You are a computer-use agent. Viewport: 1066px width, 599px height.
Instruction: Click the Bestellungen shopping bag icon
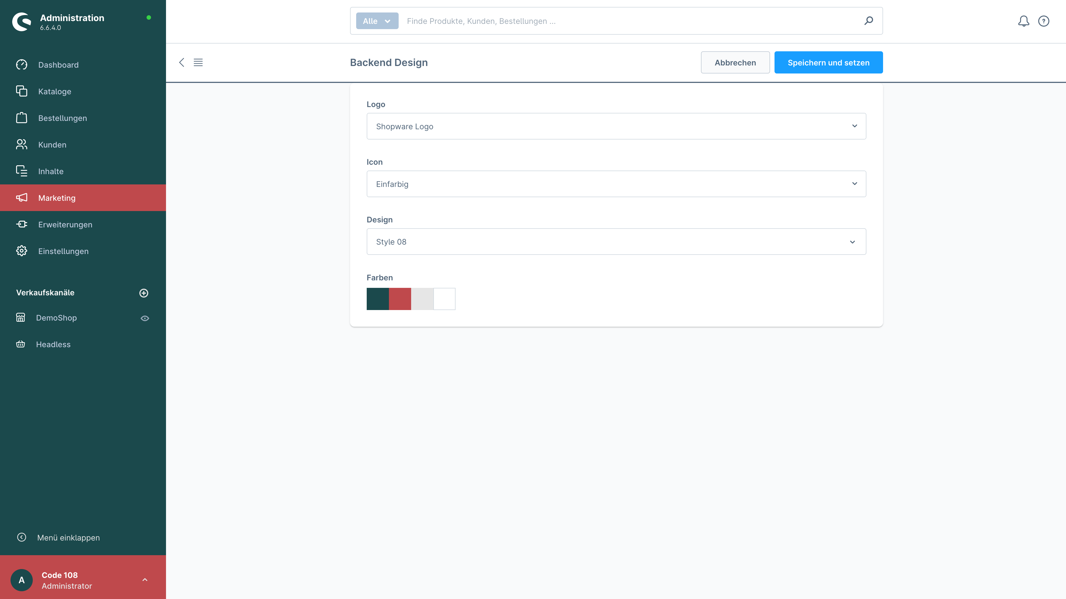coord(22,118)
